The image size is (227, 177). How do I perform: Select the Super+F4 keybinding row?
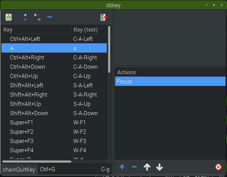54,150
